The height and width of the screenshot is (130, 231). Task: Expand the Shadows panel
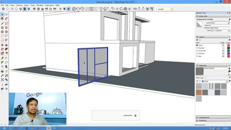click(197, 120)
